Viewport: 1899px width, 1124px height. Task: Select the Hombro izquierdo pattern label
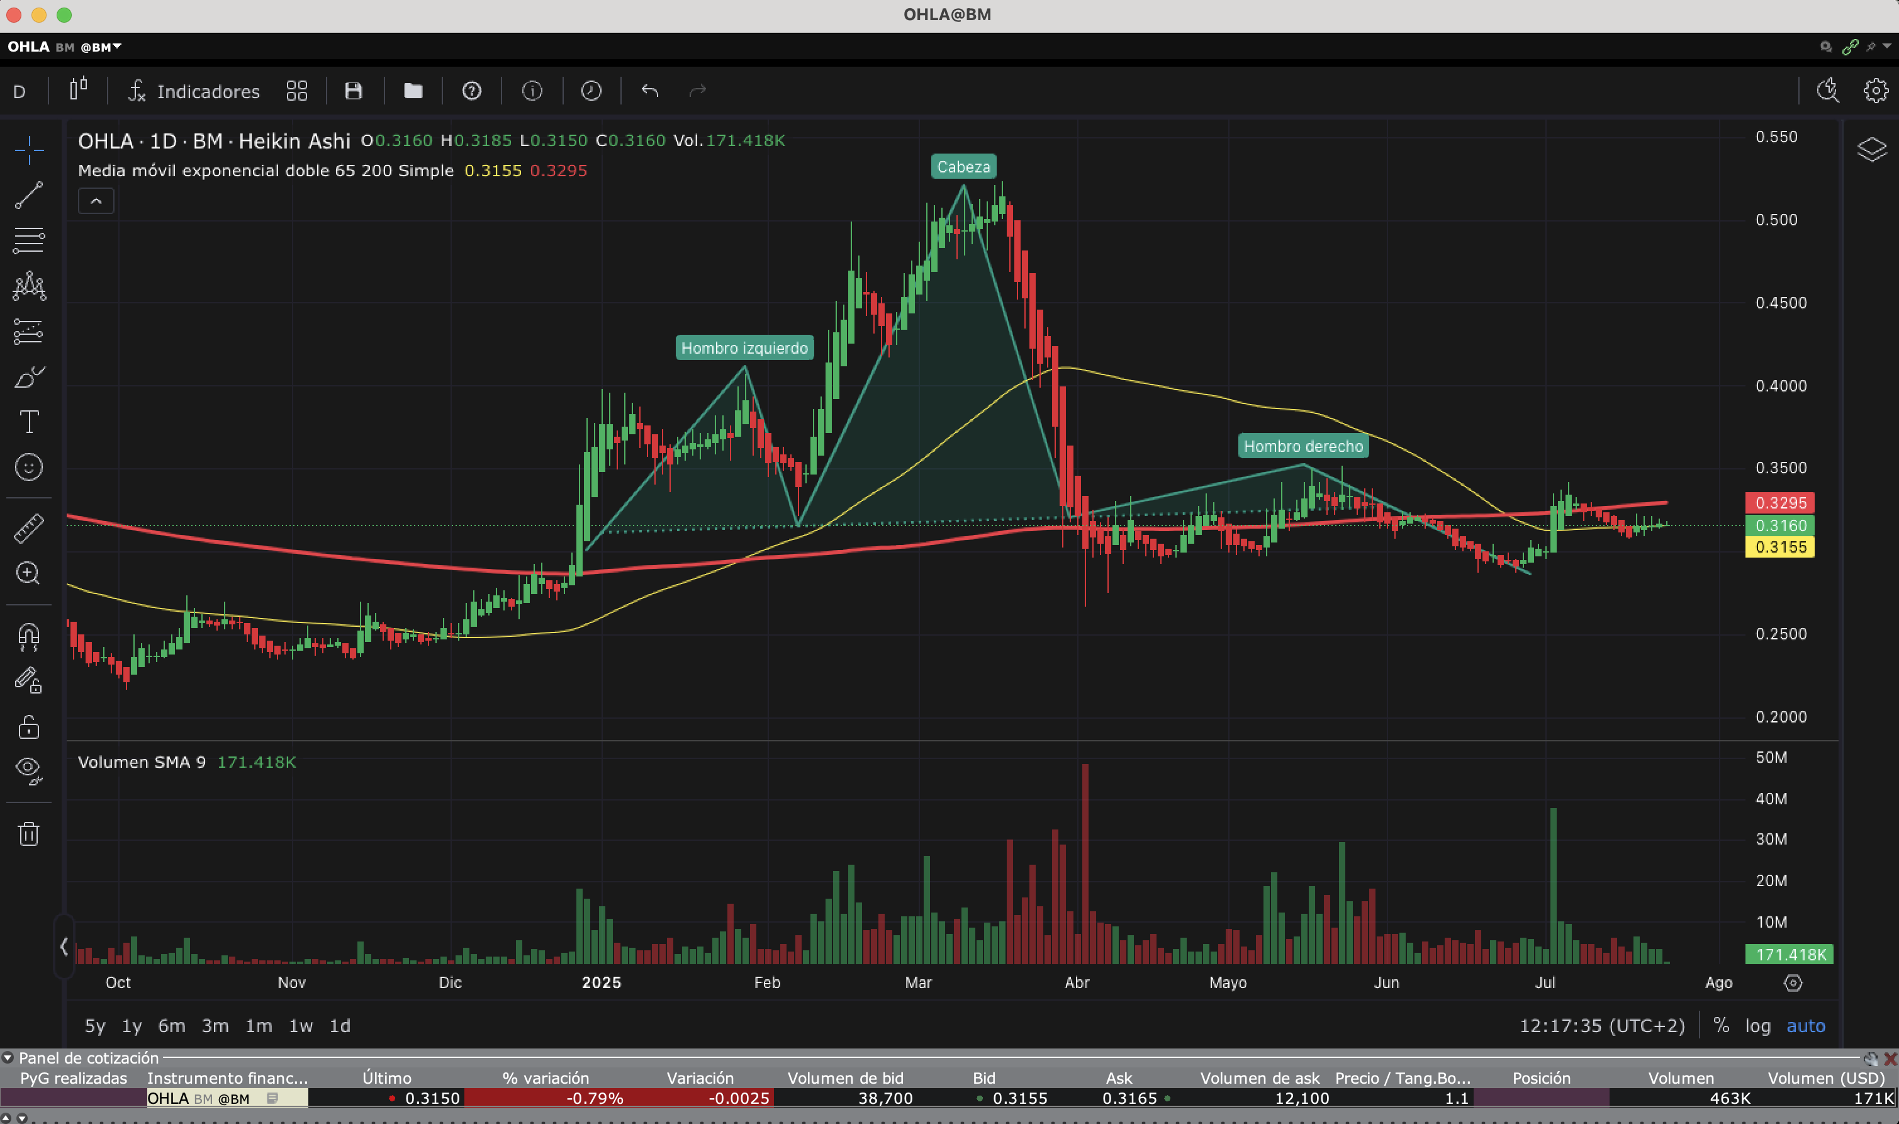pos(744,347)
